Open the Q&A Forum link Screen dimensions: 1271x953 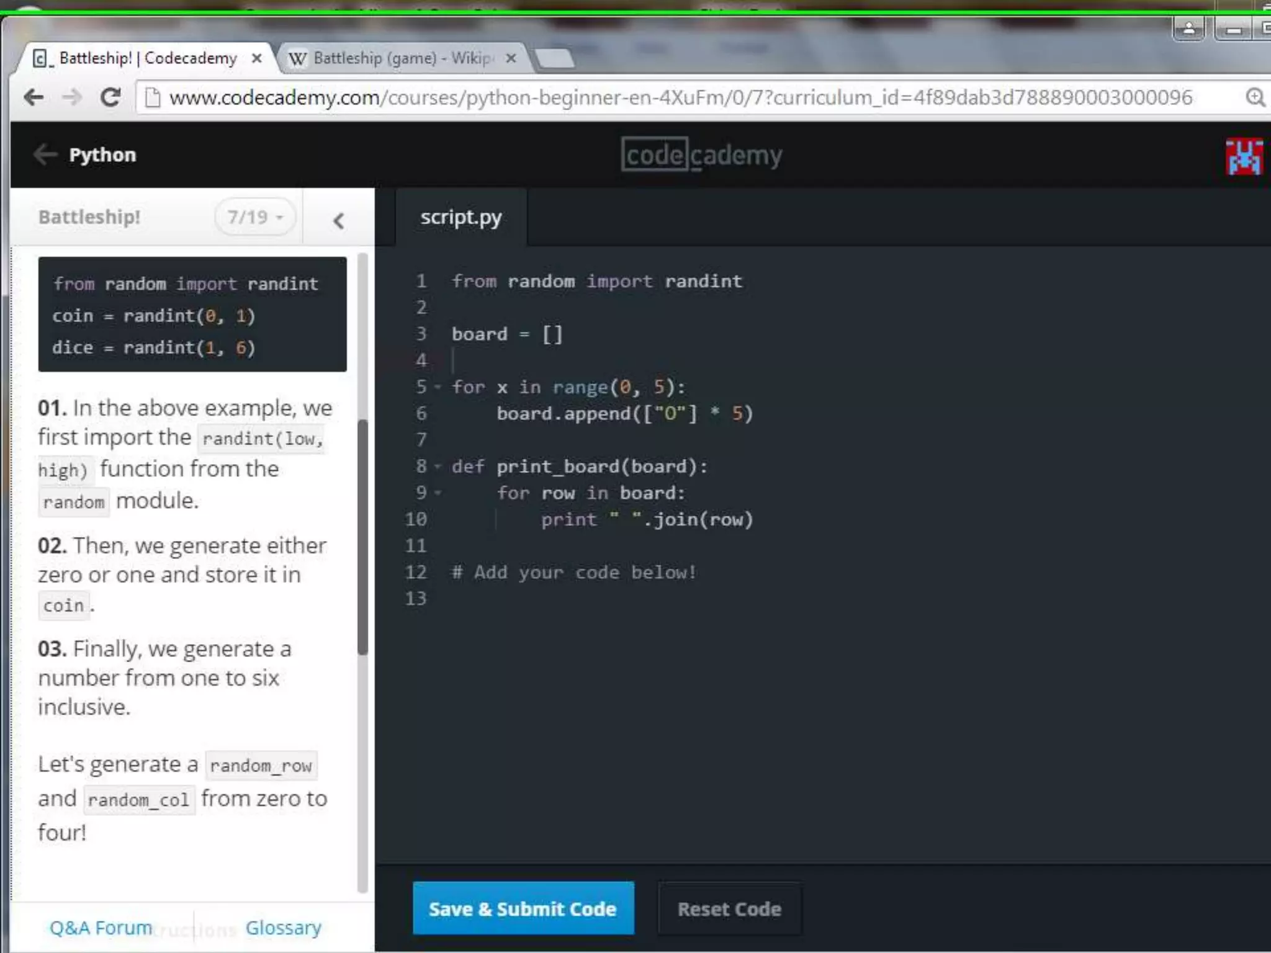click(101, 928)
